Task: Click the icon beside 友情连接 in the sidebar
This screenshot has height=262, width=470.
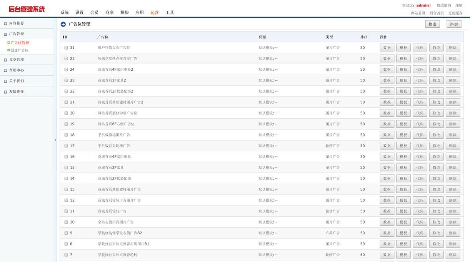Action: [x=5, y=91]
